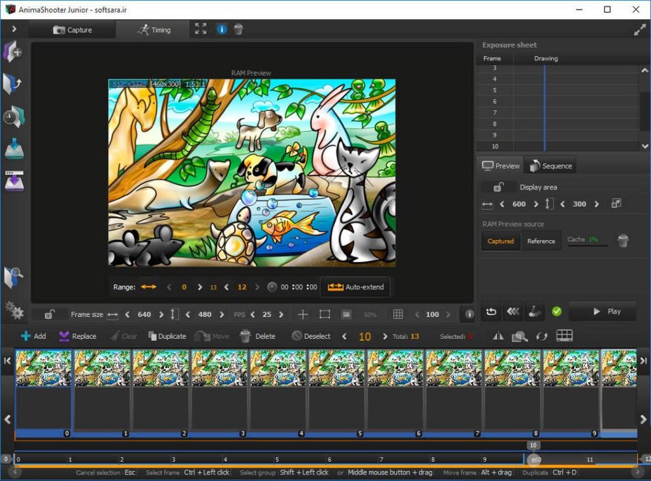The image size is (651, 481).
Task: Open the project creation icon in the sidebar
Action: [x=13, y=51]
